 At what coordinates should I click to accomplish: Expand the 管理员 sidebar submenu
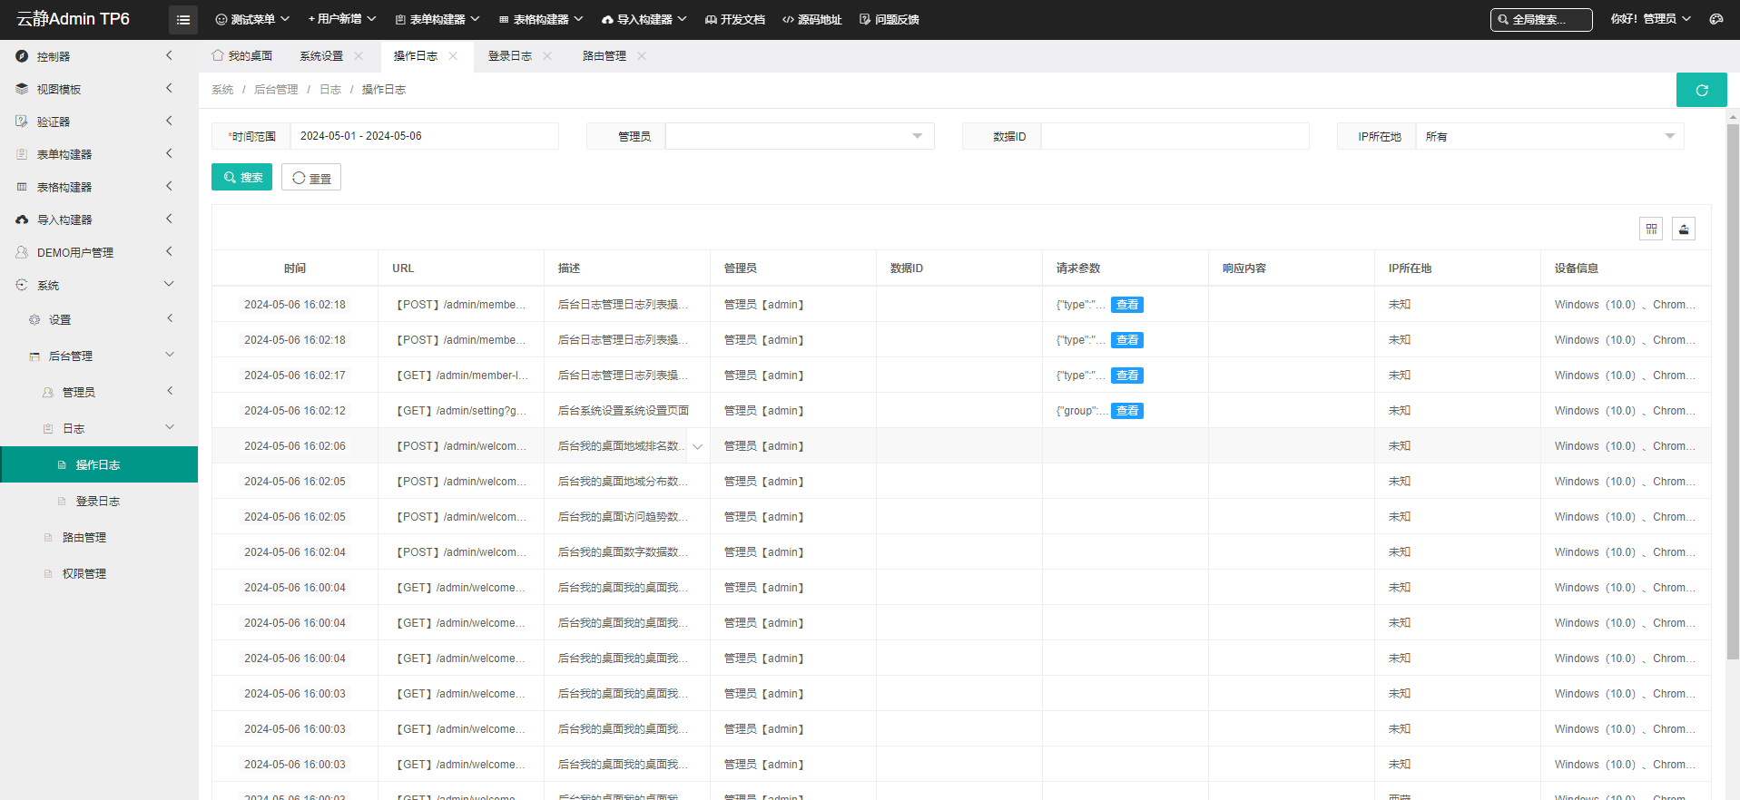pos(99,392)
